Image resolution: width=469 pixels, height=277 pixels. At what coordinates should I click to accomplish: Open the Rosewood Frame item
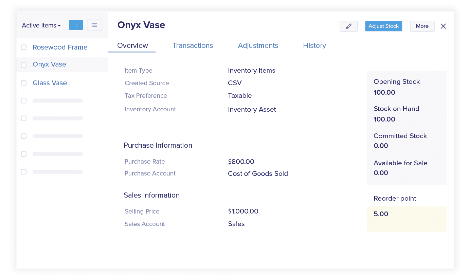[x=60, y=47]
